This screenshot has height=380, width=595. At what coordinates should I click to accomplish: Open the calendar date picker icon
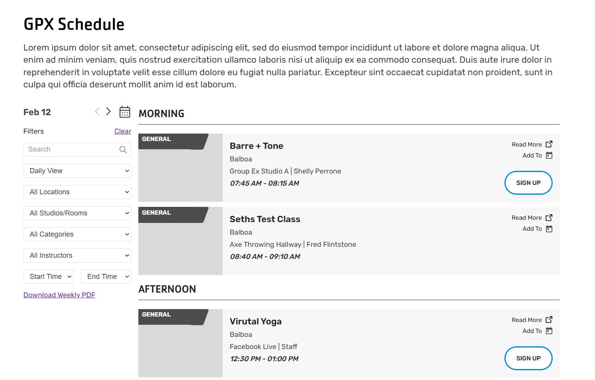point(125,112)
